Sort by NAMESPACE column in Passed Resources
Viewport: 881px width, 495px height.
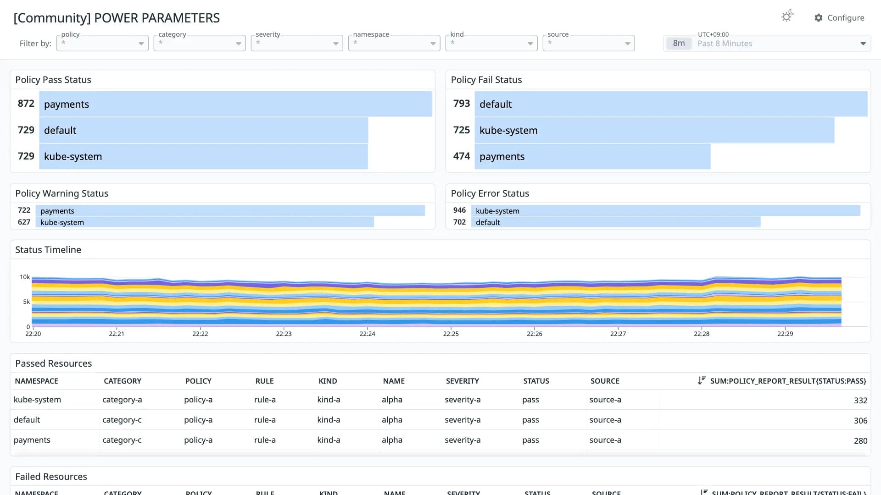point(37,381)
